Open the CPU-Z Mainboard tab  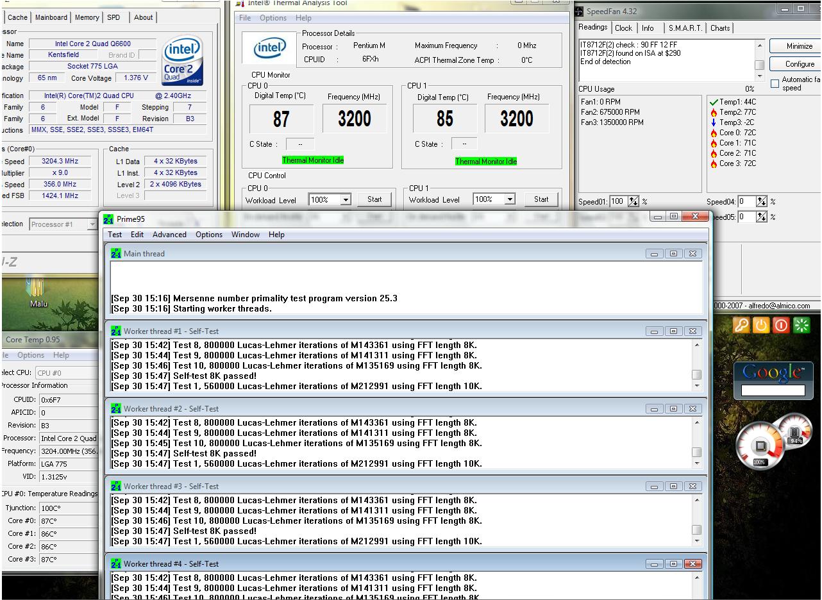tap(51, 17)
